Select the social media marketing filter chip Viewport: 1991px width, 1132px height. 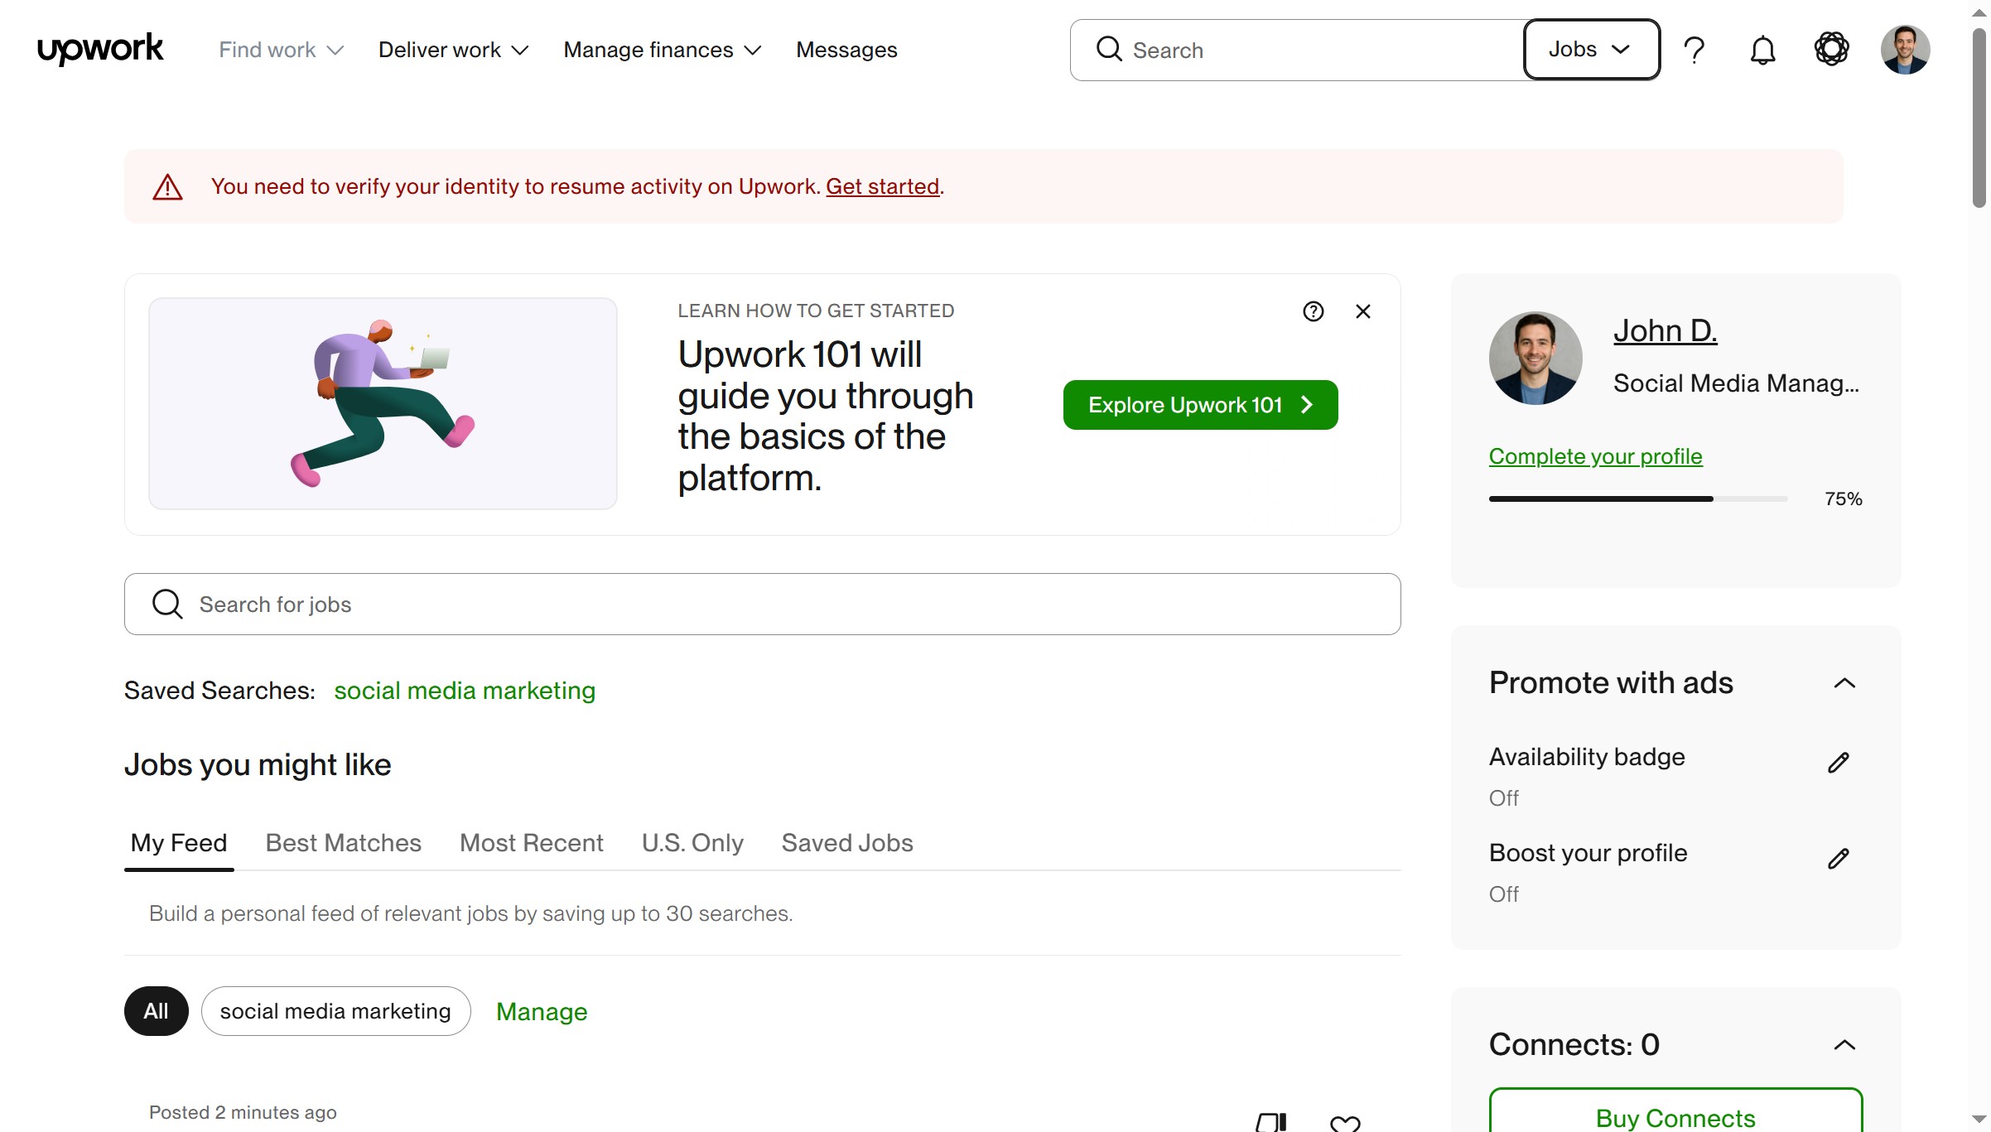coord(335,1010)
